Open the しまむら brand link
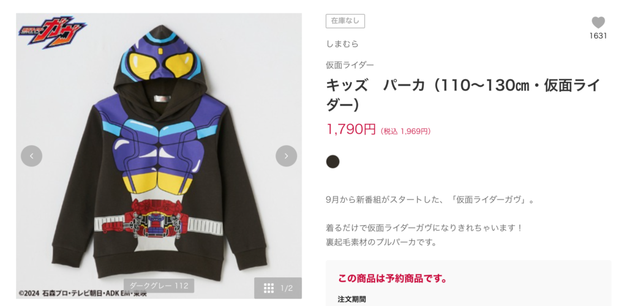The image size is (627, 306). pos(342,44)
